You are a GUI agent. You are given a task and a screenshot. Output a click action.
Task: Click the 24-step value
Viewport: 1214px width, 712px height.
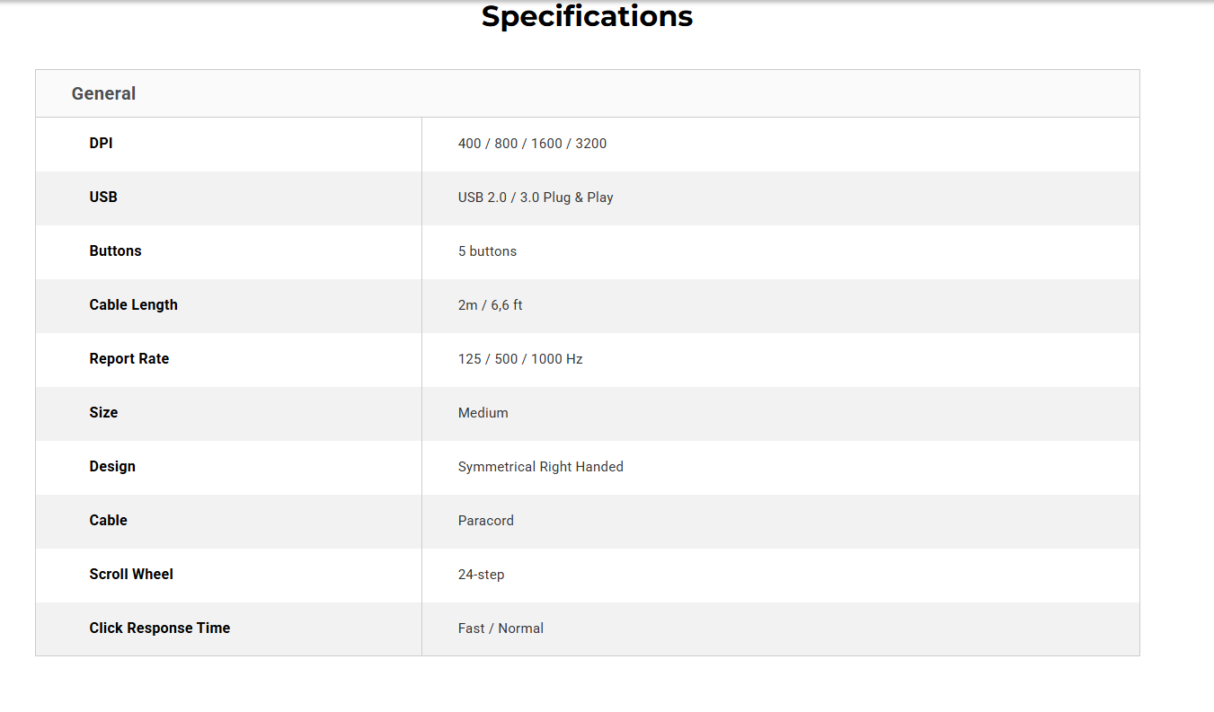coord(481,575)
